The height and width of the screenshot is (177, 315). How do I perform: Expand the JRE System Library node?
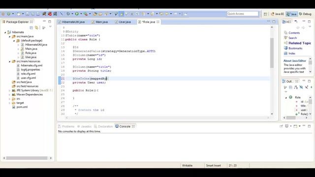point(9,90)
